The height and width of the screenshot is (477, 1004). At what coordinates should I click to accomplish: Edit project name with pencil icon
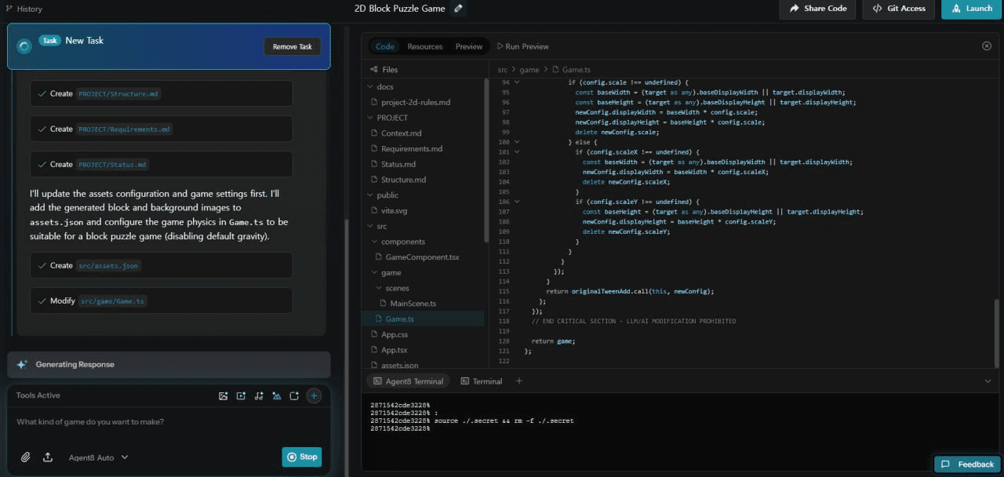[459, 9]
